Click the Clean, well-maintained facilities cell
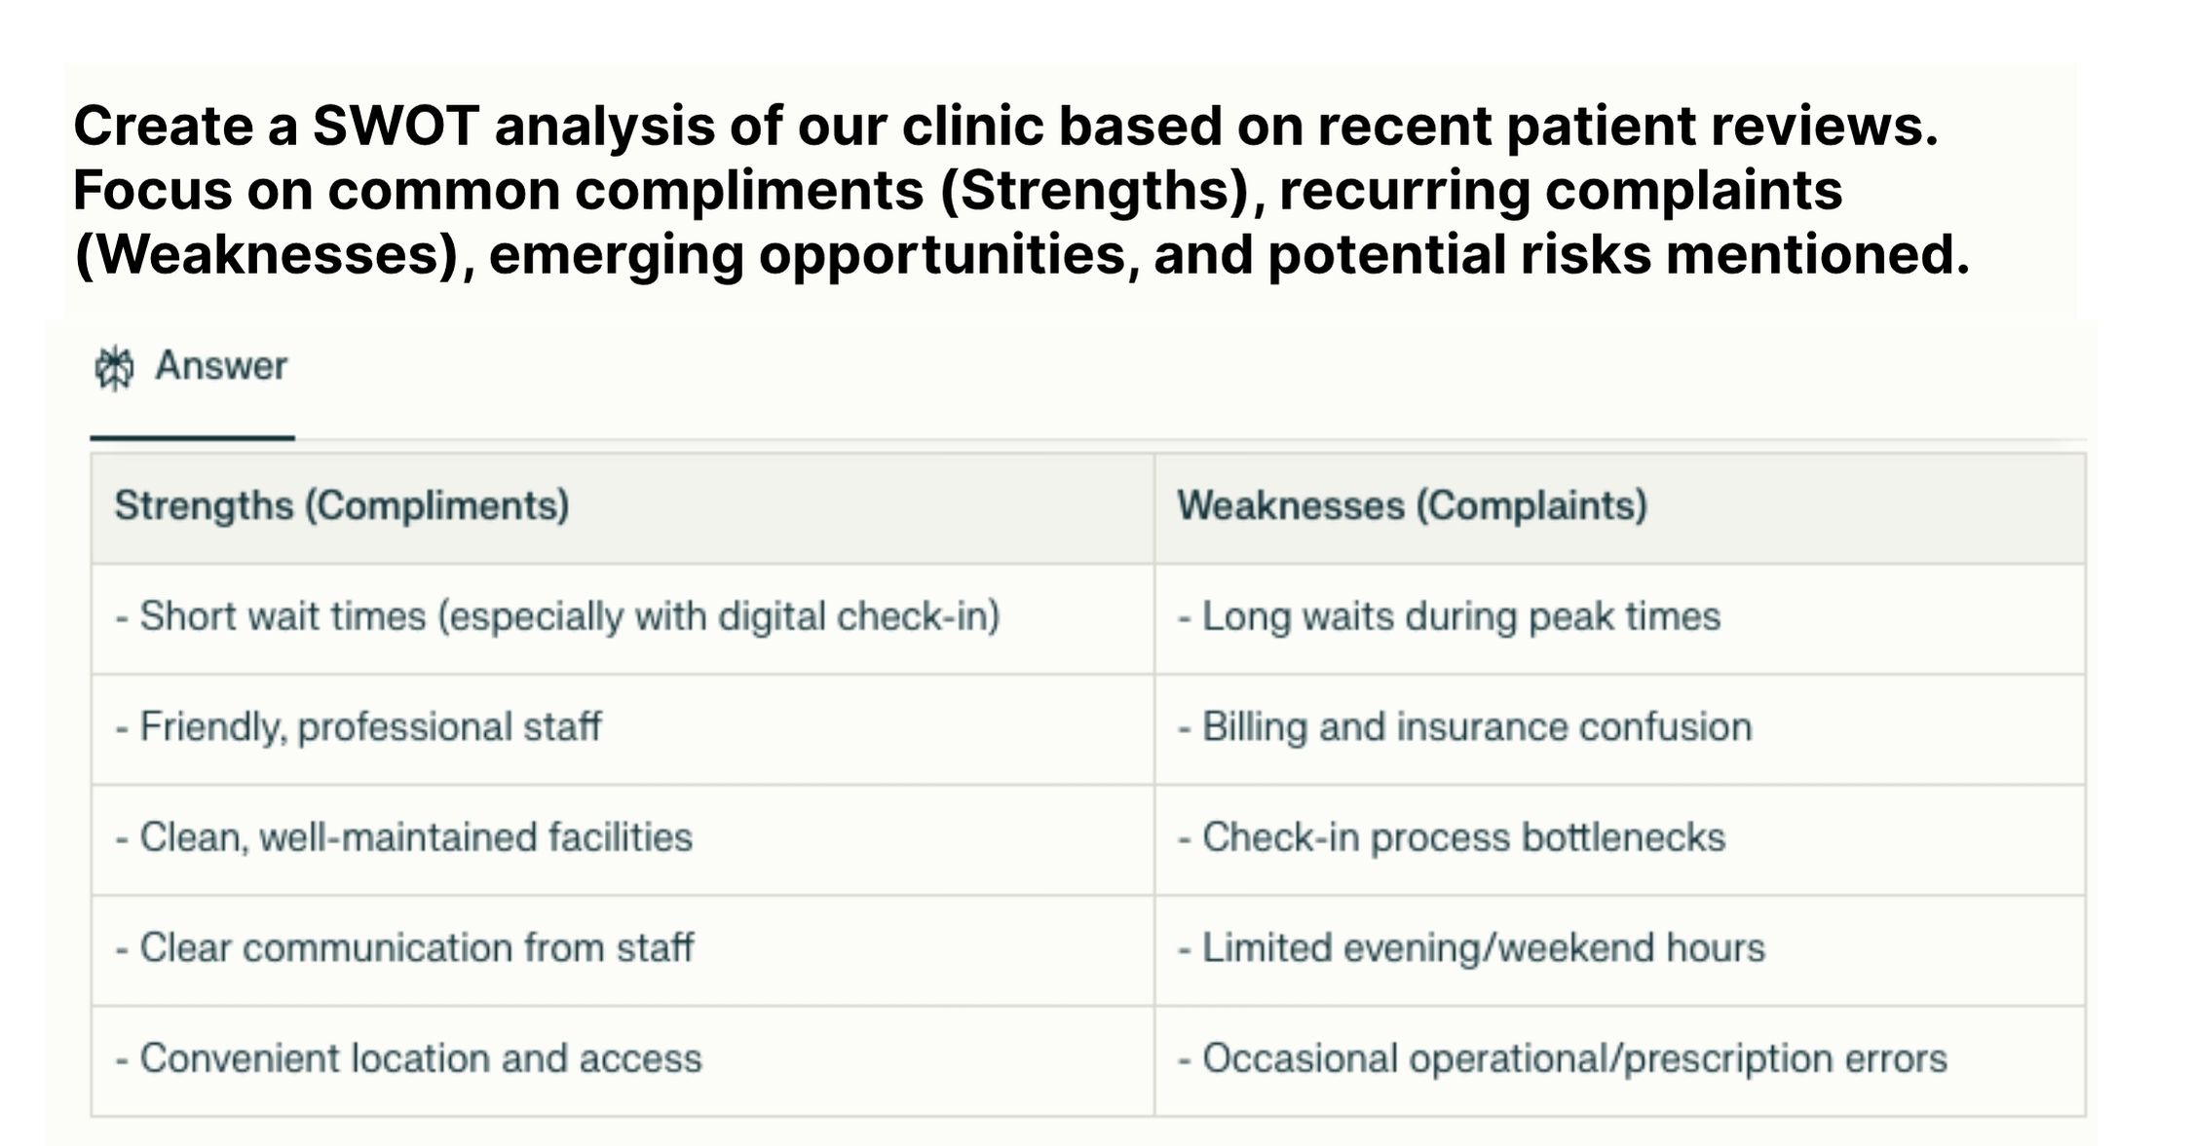 point(623,839)
